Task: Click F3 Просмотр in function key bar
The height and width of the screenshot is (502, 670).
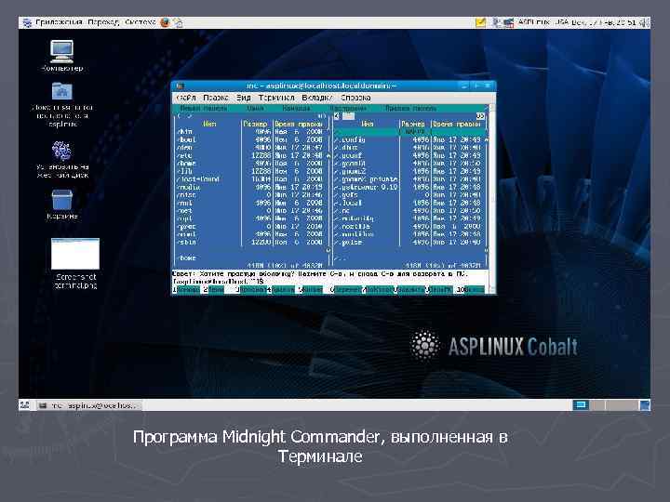Action: (252, 290)
